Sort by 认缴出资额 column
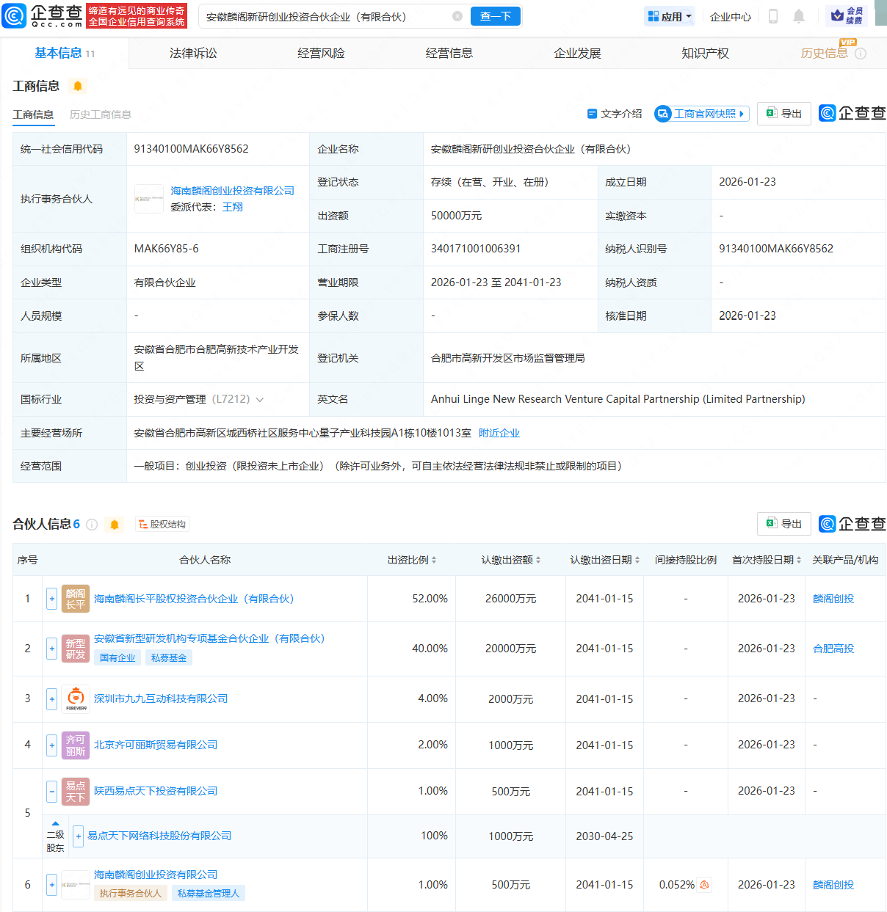This screenshot has height=912, width=887. 511,560
